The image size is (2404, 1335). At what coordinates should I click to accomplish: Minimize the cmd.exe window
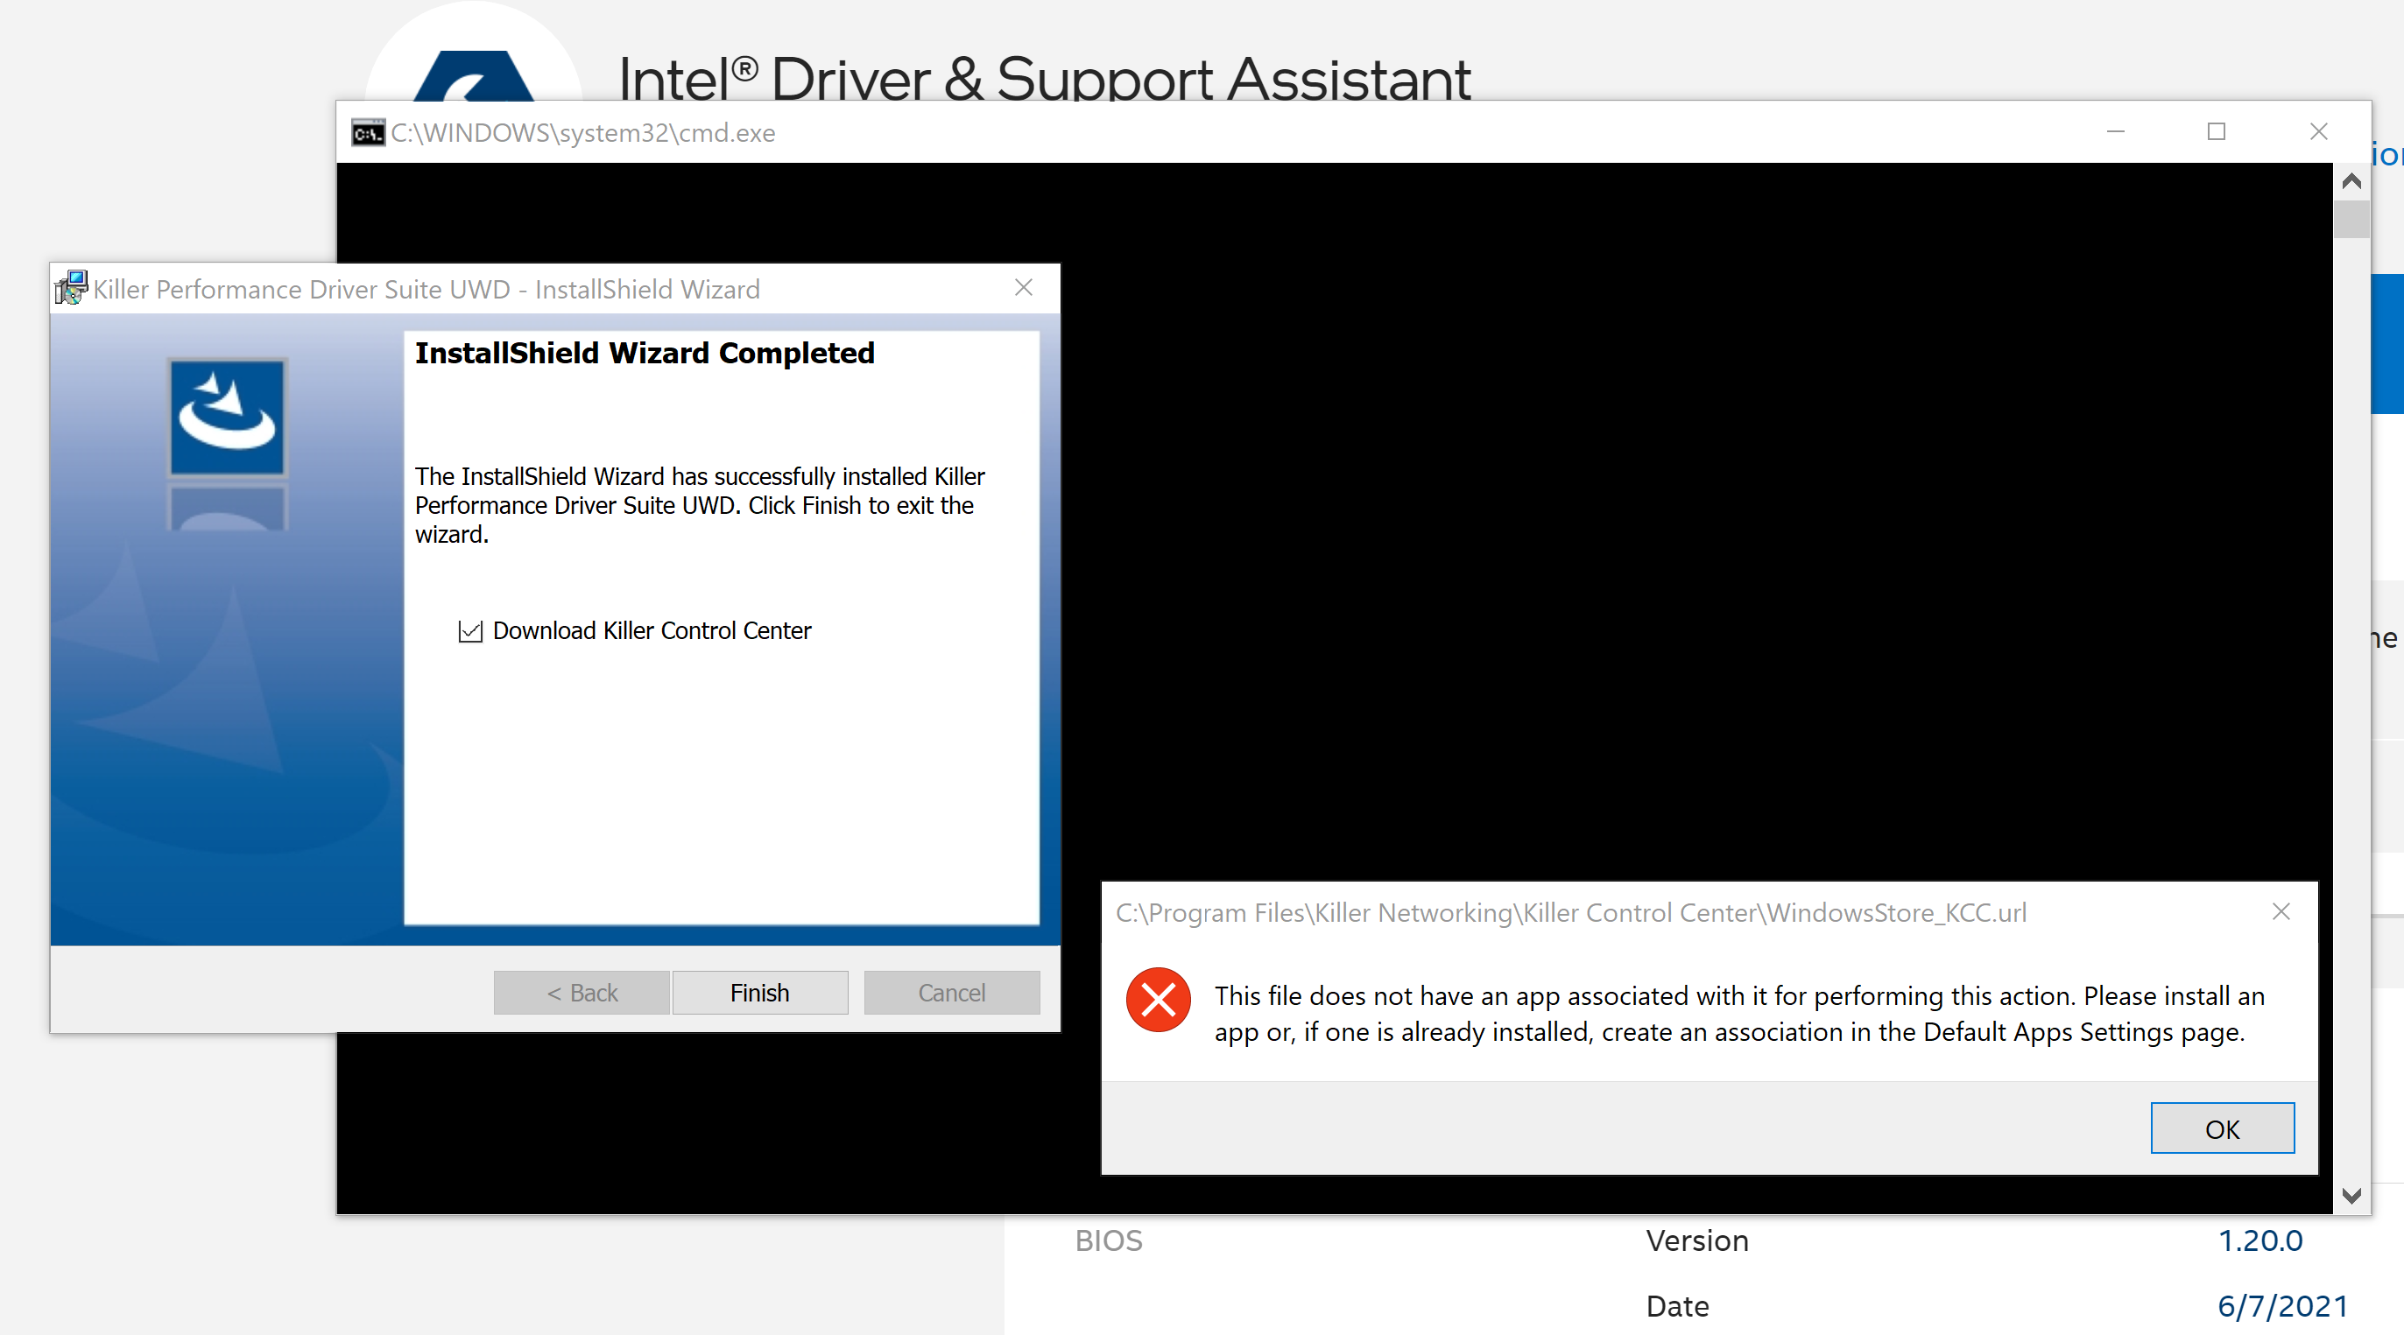coord(2115,131)
